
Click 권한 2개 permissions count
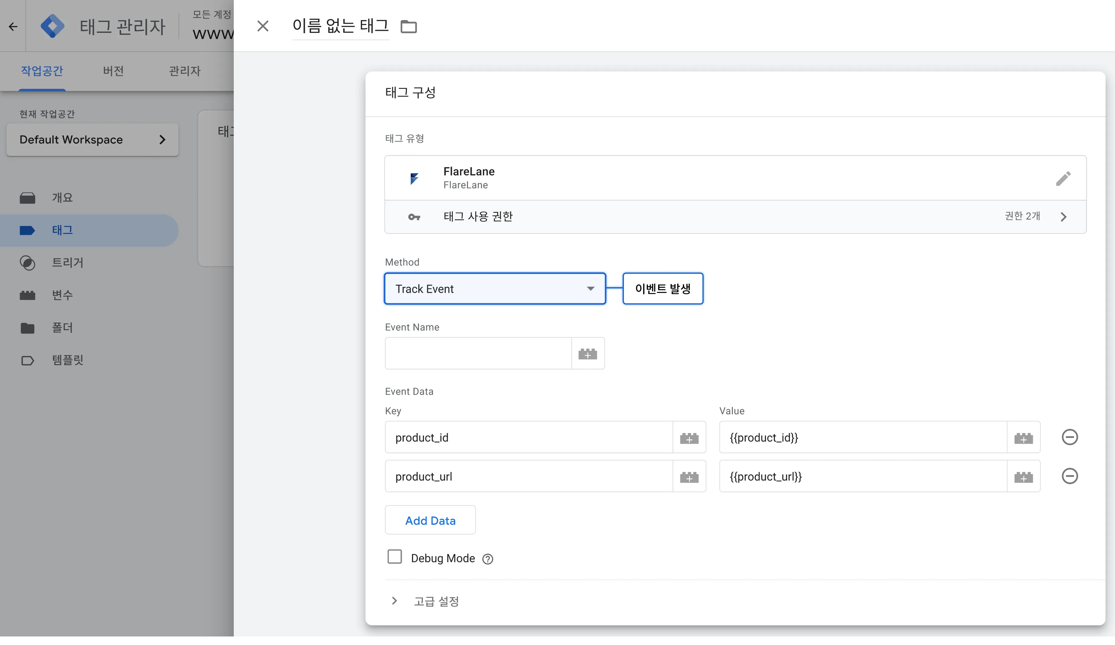1022,216
